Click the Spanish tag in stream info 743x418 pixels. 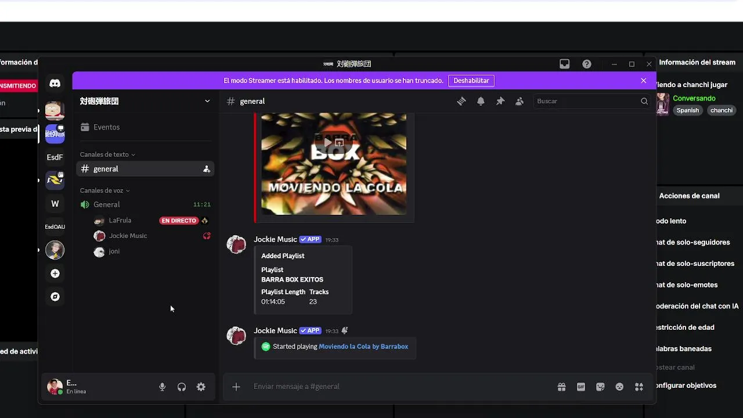[688, 110]
